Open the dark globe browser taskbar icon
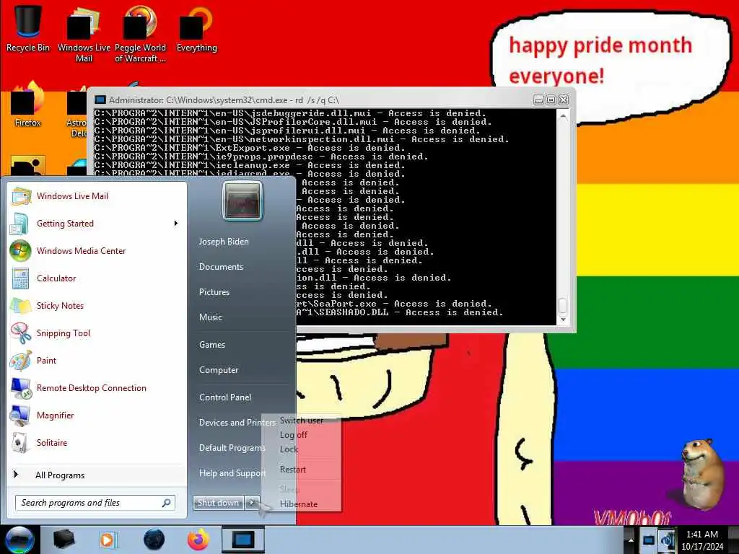Image resolution: width=739 pixels, height=554 pixels. [x=154, y=540]
